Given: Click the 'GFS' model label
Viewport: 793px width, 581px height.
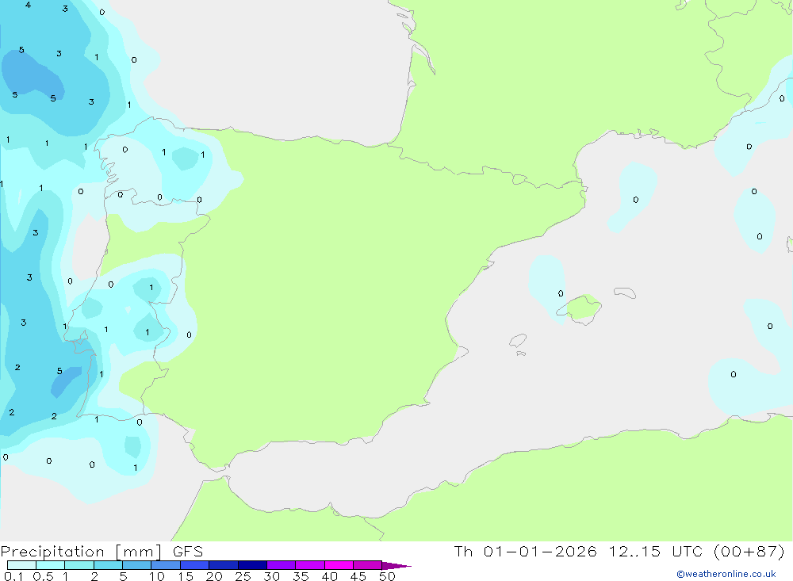Looking at the screenshot, I should coord(188,552).
